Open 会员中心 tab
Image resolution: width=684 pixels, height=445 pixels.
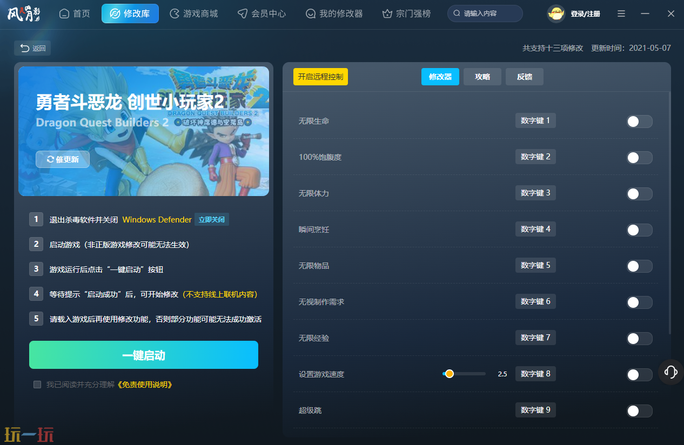(x=262, y=14)
